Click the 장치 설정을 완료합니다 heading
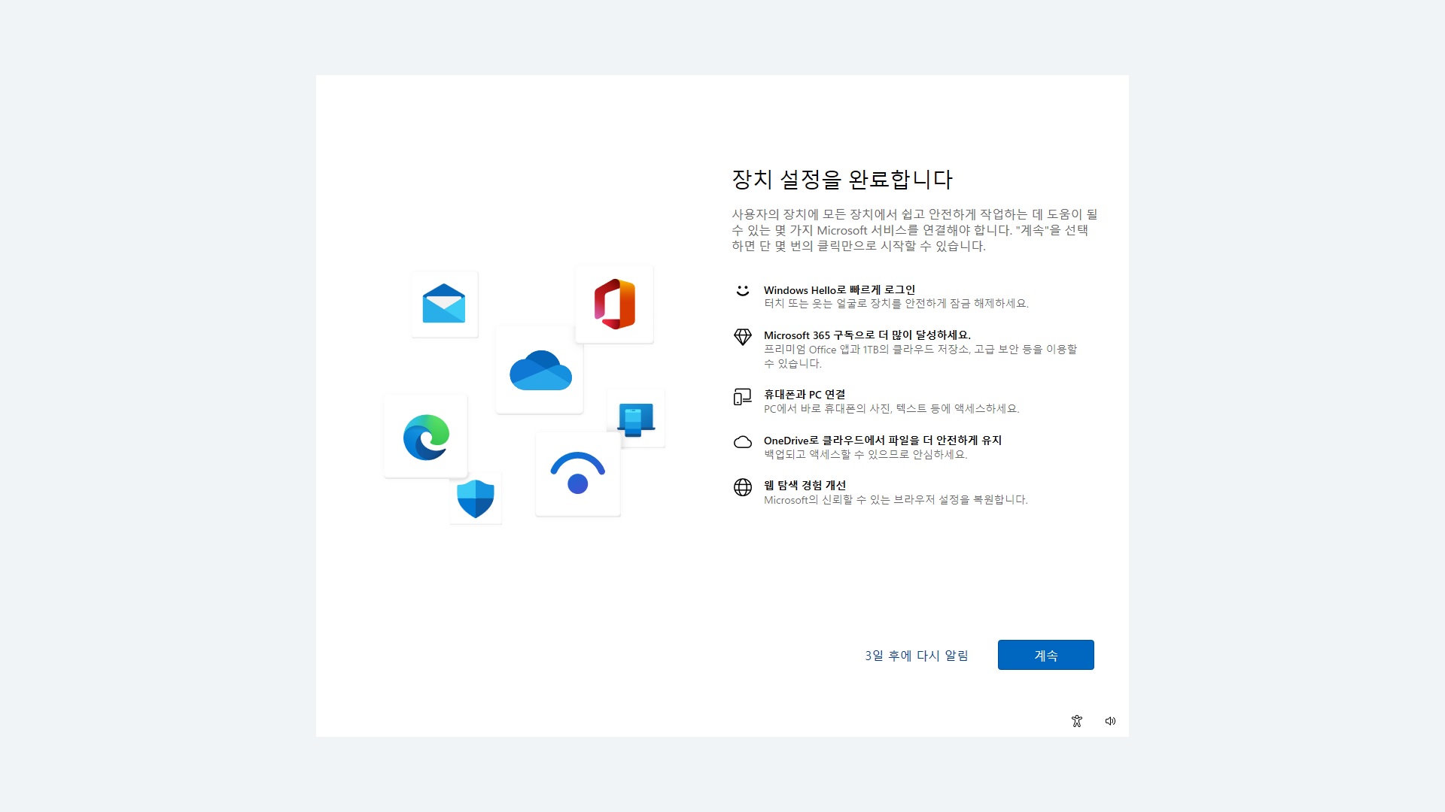 click(x=842, y=180)
